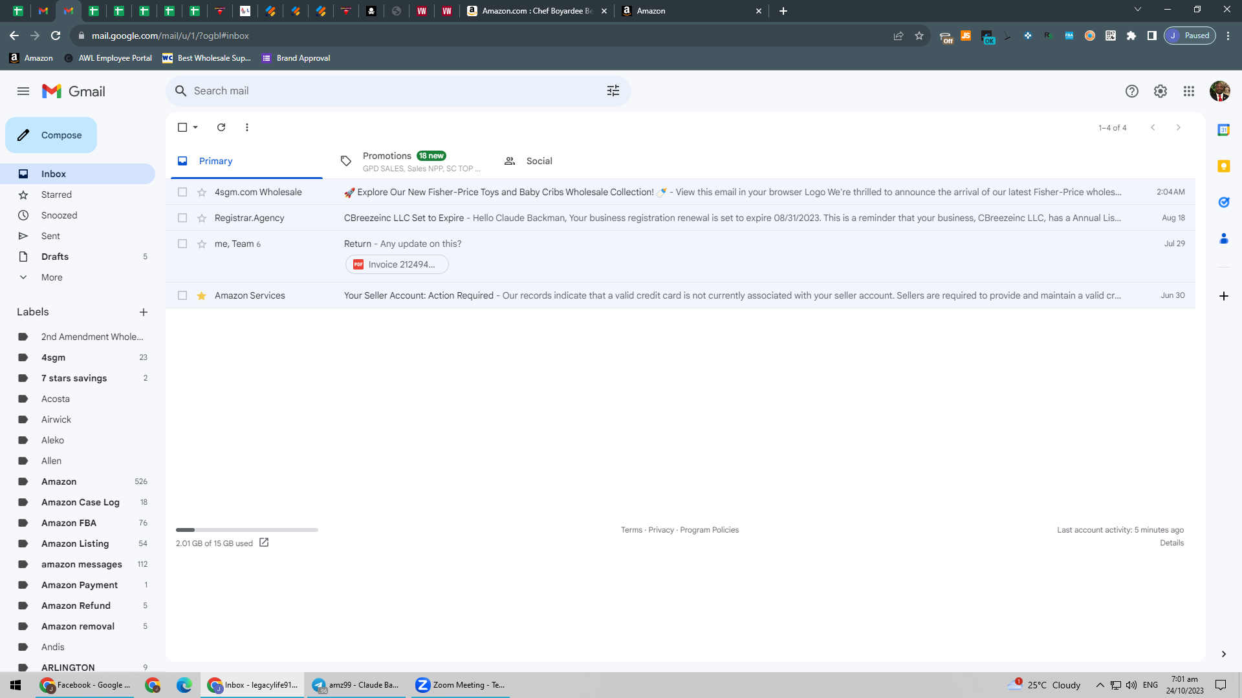Open Windows notification center icon
This screenshot has width=1242, height=698.
[1221, 685]
